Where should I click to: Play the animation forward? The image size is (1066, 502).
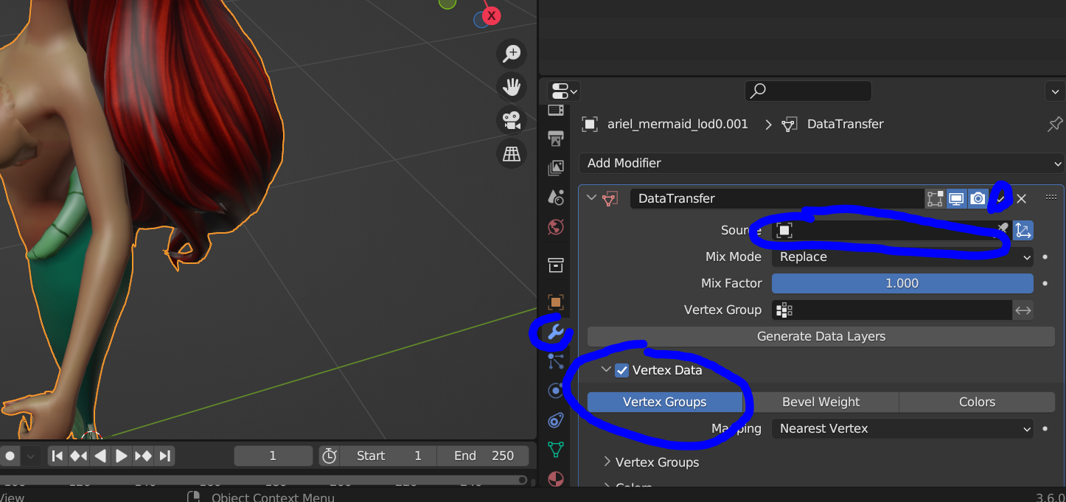coord(122,456)
